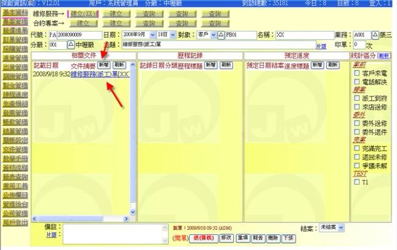This screenshot has height=250, width=397.
Task: Click the 送(簽核) submit button
Action: click(204, 238)
